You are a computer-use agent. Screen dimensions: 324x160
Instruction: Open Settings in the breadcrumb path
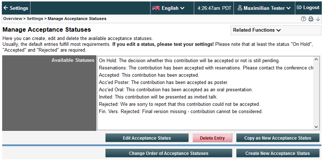[35, 19]
